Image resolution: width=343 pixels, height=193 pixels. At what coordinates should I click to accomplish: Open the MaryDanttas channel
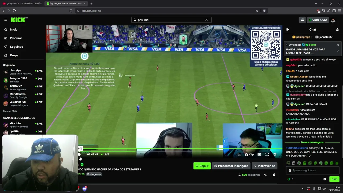(x=23, y=96)
